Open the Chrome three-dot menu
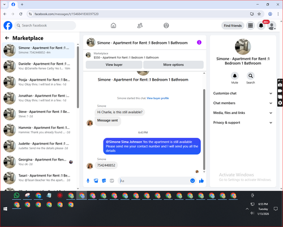This screenshot has width=283, height=227. coord(278,14)
